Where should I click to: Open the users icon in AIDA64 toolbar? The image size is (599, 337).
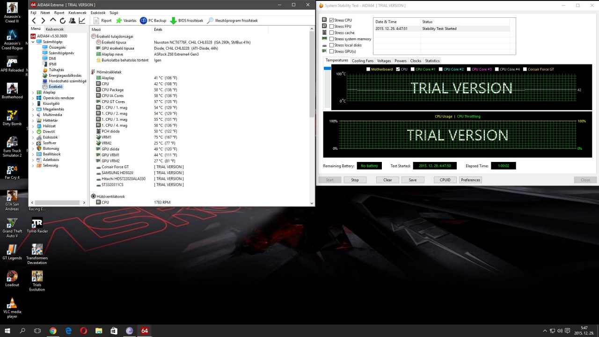[x=72, y=21]
